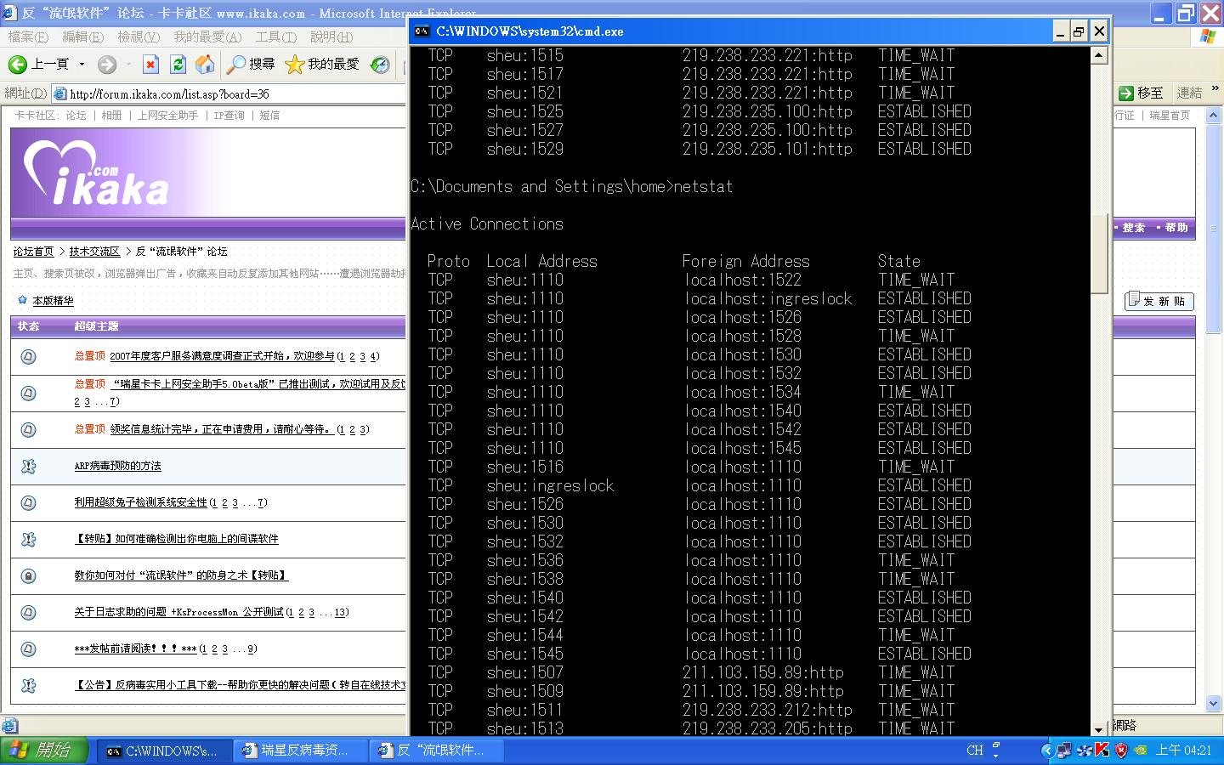Click the Back arrow button in IE
Viewport: 1224px width, 765px height.
click(x=19, y=65)
